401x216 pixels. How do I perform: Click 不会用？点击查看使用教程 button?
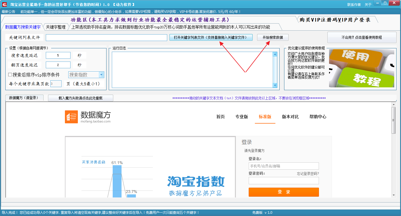[x=362, y=37]
